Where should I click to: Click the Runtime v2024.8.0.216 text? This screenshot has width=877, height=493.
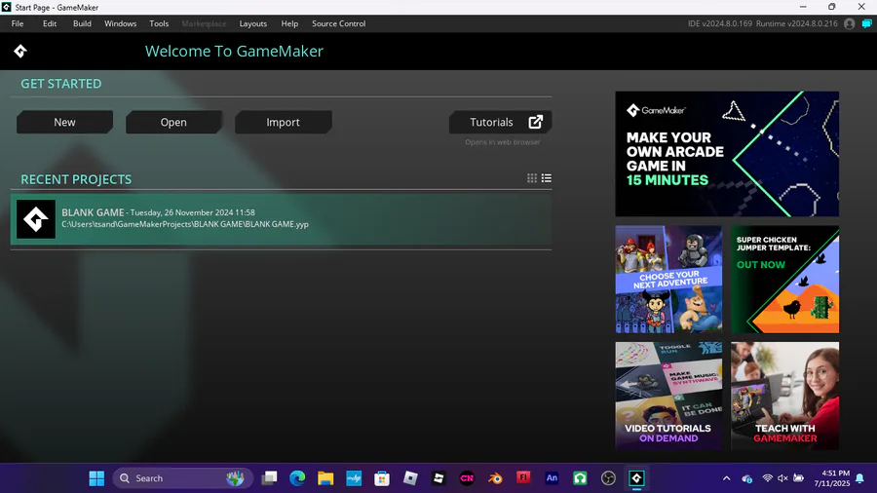(x=796, y=23)
